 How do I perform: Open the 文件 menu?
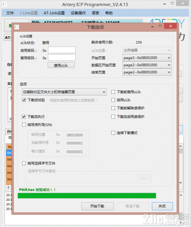[x=10, y=13]
